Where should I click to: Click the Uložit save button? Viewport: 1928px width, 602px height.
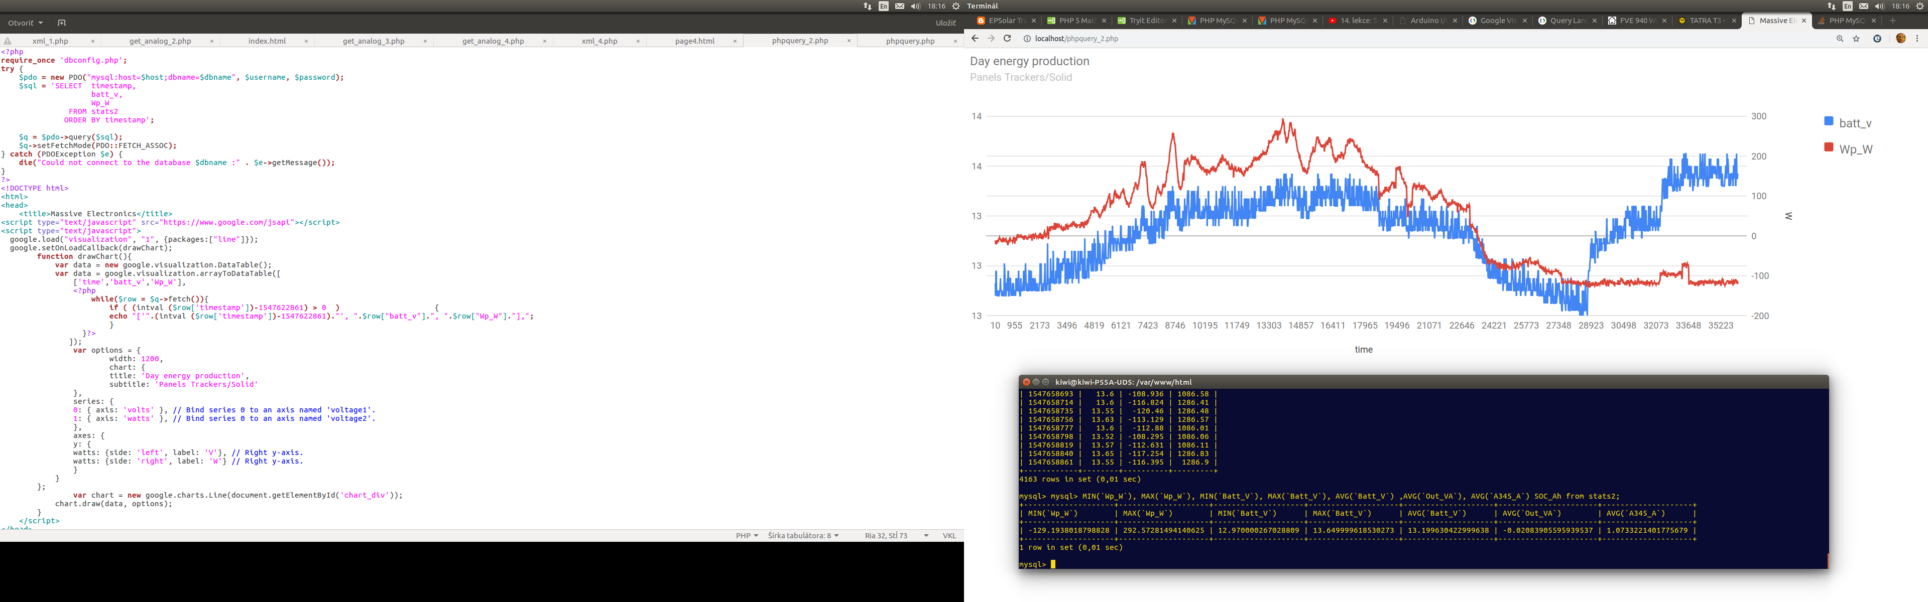click(x=945, y=23)
